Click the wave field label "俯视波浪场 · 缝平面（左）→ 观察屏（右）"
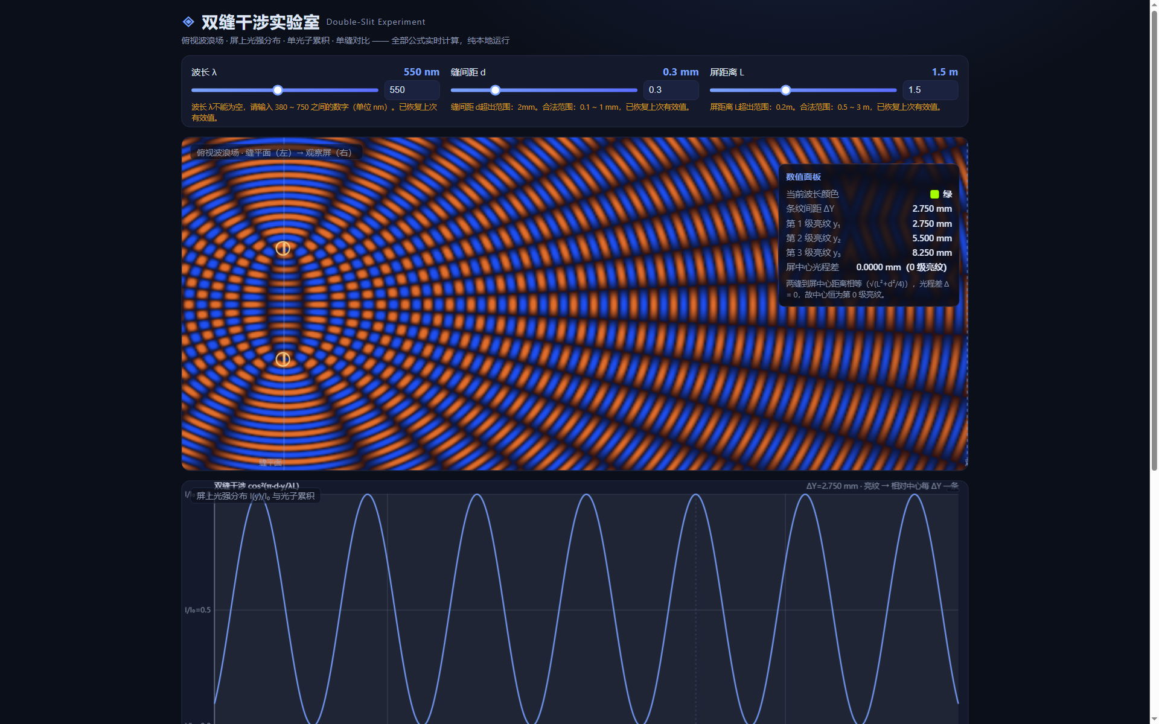The image size is (1159, 724). (276, 153)
